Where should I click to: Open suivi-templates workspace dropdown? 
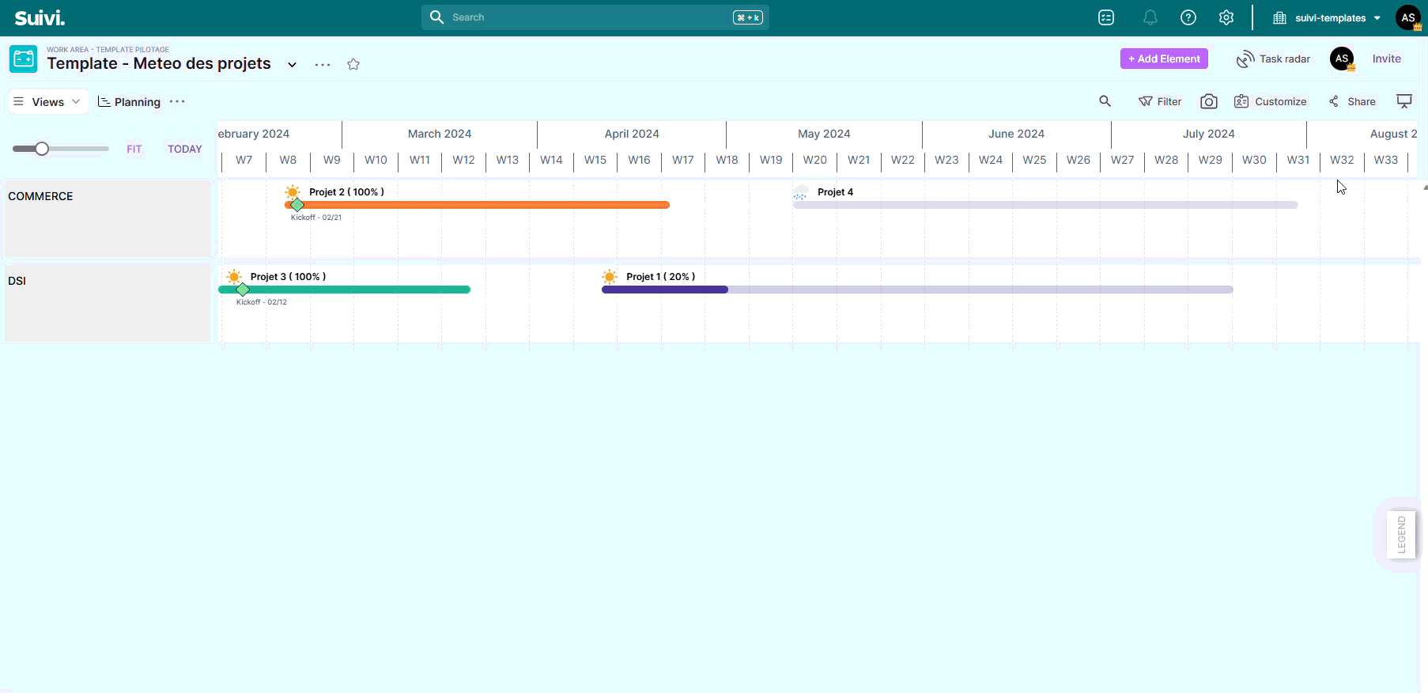click(x=1329, y=17)
